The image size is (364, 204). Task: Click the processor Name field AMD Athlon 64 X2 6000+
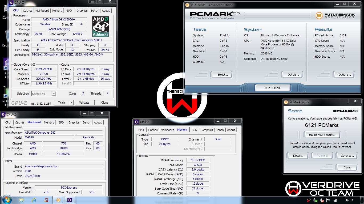pyautogui.click(x=59, y=20)
